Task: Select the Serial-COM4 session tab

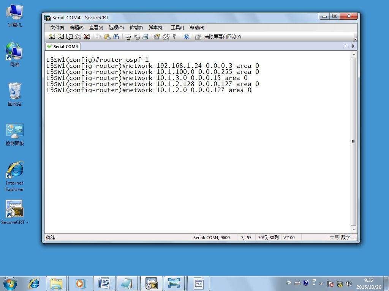Action: pyautogui.click(x=63, y=46)
